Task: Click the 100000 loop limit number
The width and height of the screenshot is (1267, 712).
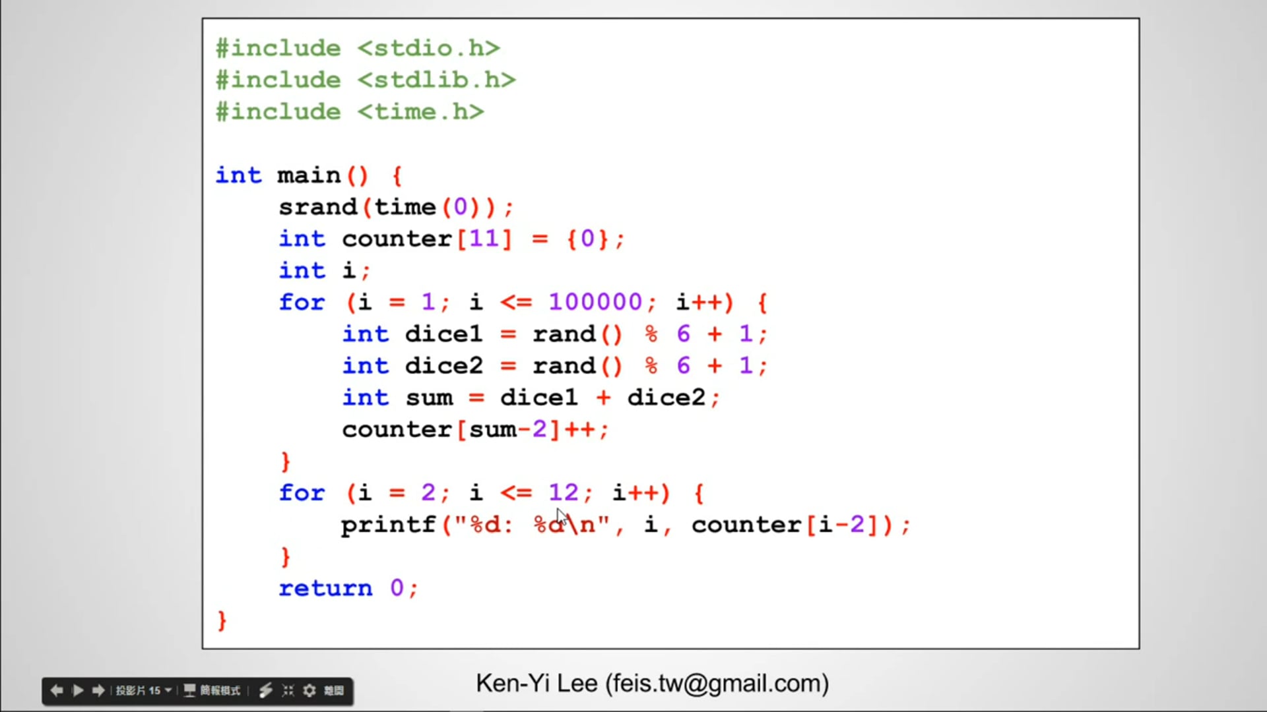Action: (595, 302)
